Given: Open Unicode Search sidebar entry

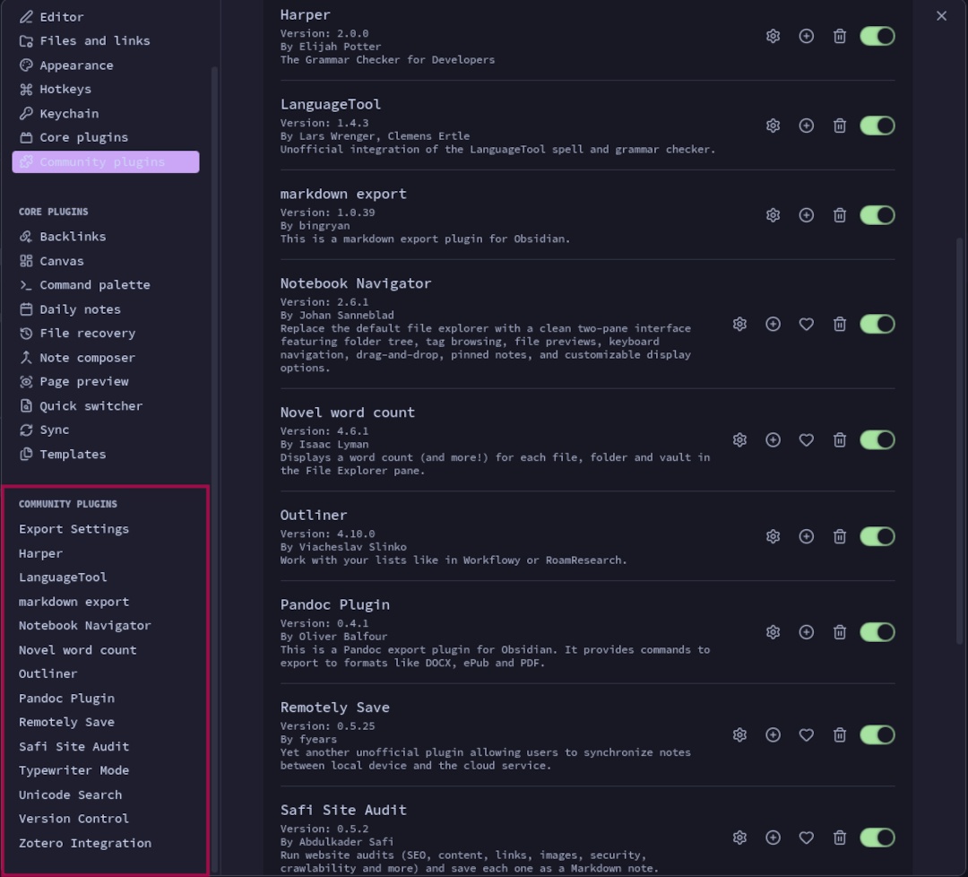Looking at the screenshot, I should point(106,795).
